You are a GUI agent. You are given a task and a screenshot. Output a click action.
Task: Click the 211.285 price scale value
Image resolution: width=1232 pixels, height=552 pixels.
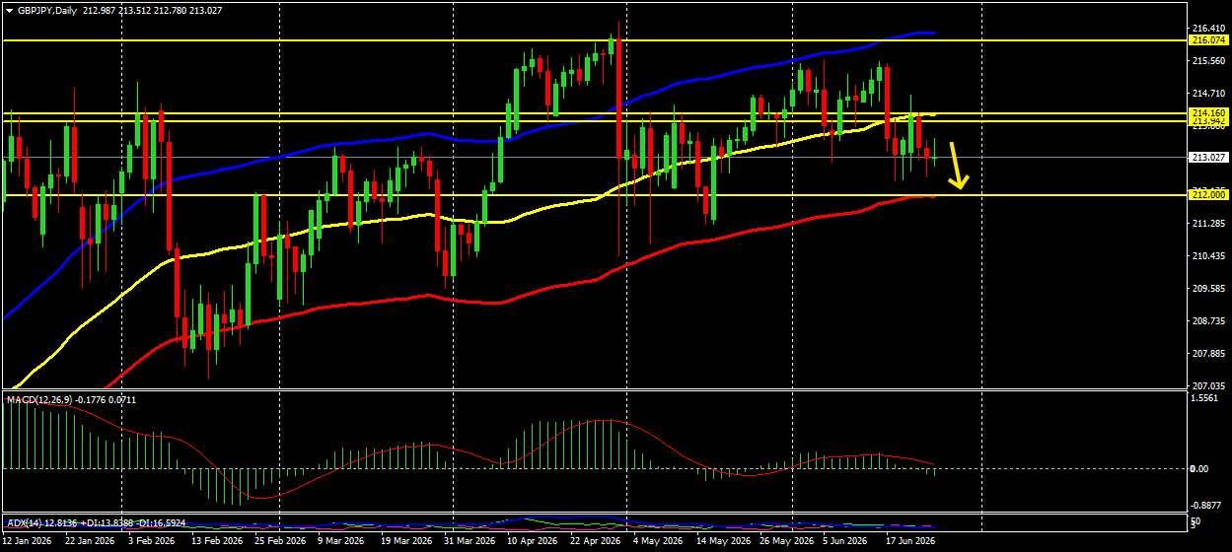click(x=1208, y=224)
